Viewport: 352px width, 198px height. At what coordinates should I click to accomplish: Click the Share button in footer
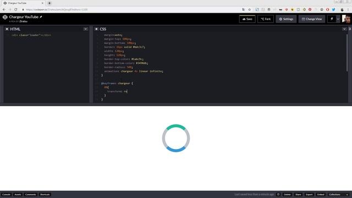(x=298, y=194)
